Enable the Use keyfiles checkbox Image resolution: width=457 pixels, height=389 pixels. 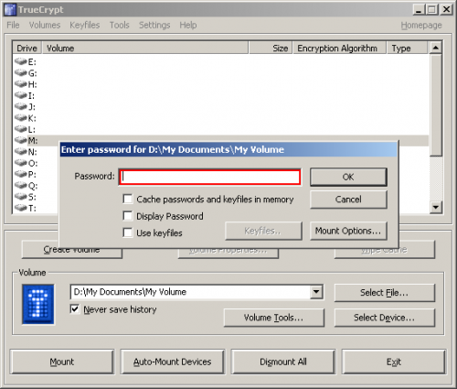click(128, 232)
